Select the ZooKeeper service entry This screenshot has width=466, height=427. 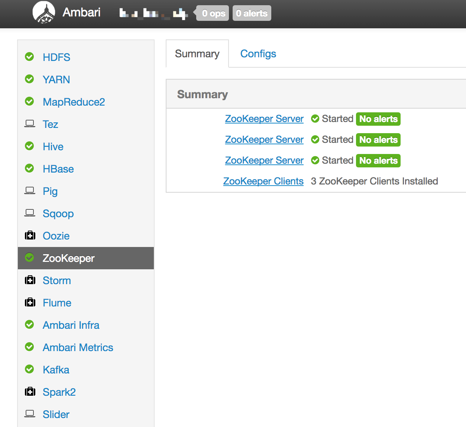click(x=86, y=258)
